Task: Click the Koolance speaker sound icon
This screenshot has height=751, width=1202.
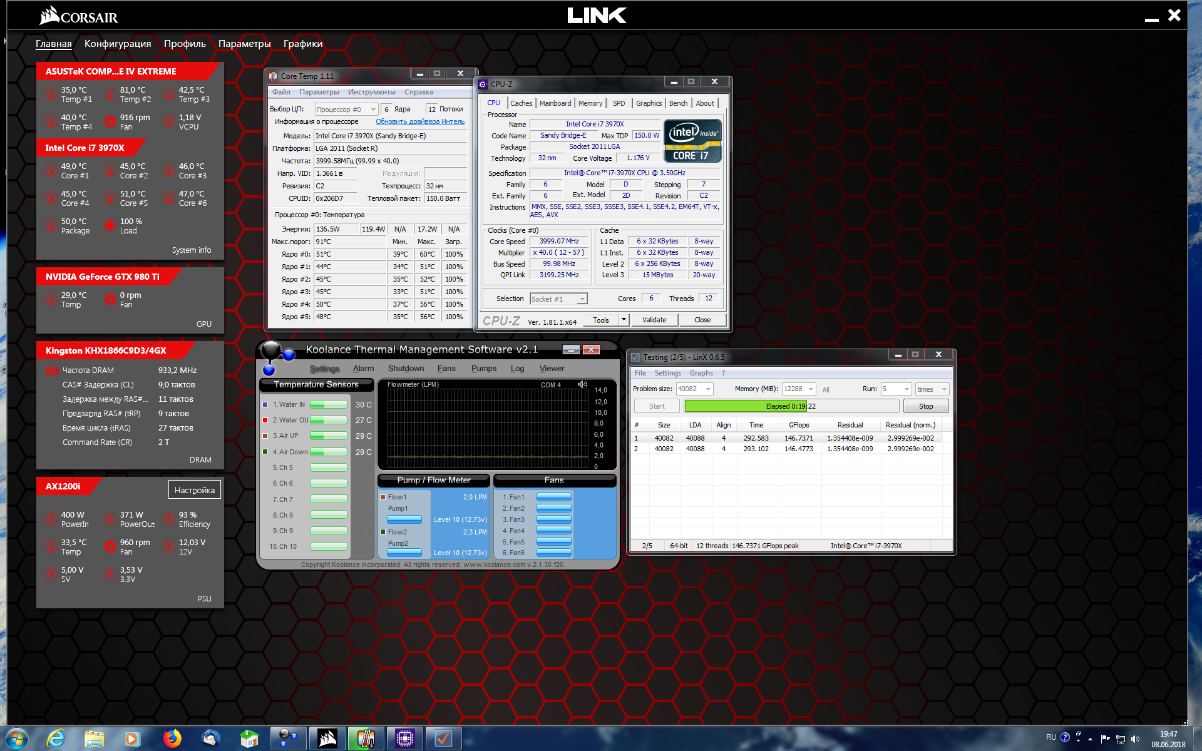Action: 582,384
